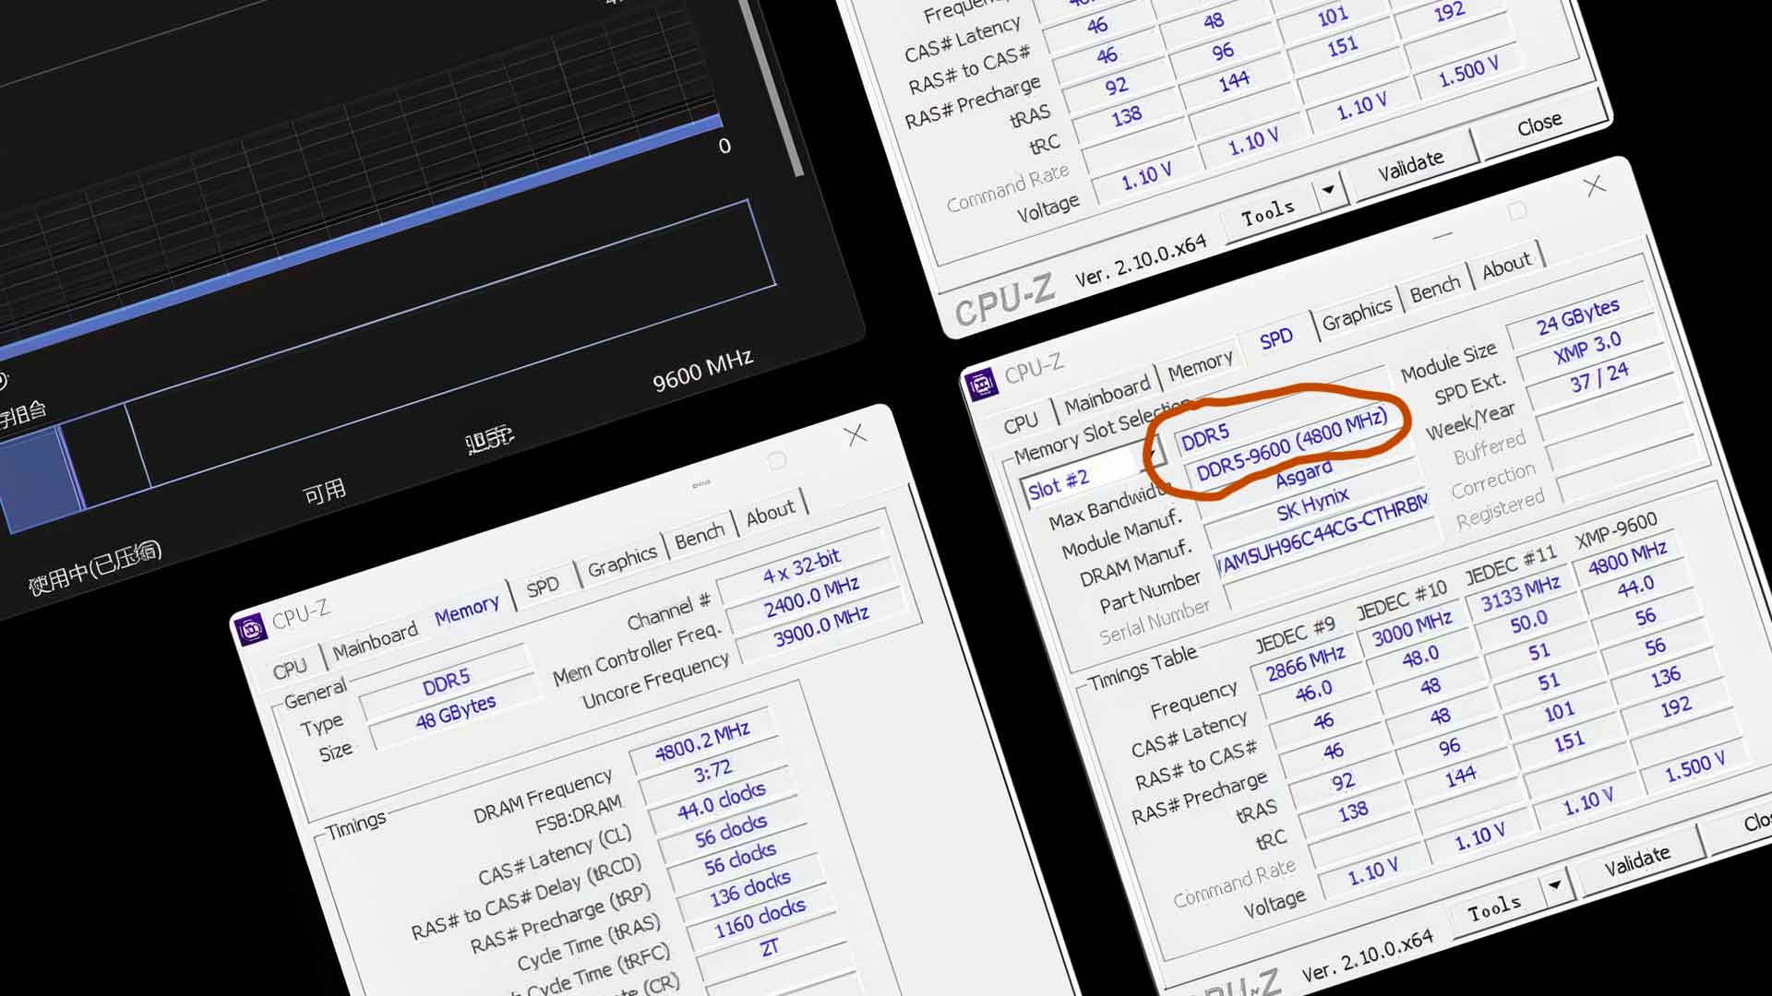Screen dimensions: 1772x996
Task: Click the XMP 3.0 SPD extension value
Action: coord(1587,349)
